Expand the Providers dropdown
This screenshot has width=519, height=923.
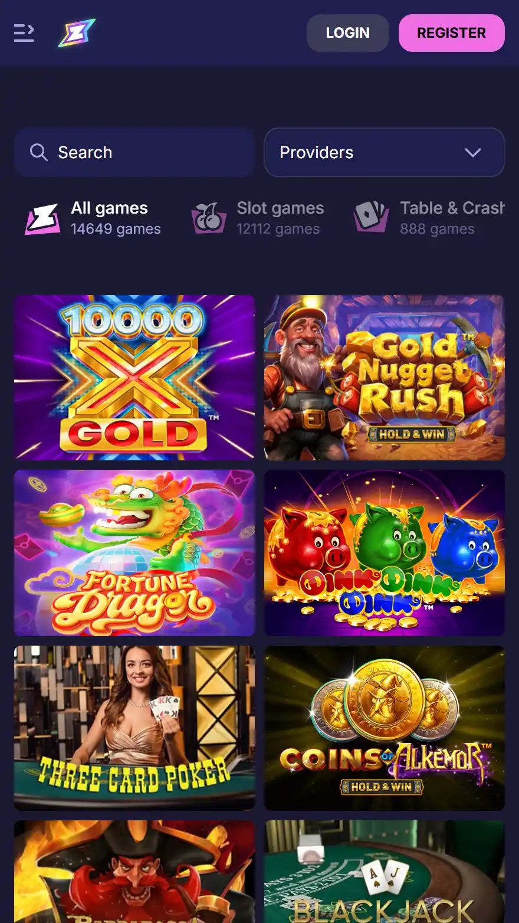(x=385, y=152)
